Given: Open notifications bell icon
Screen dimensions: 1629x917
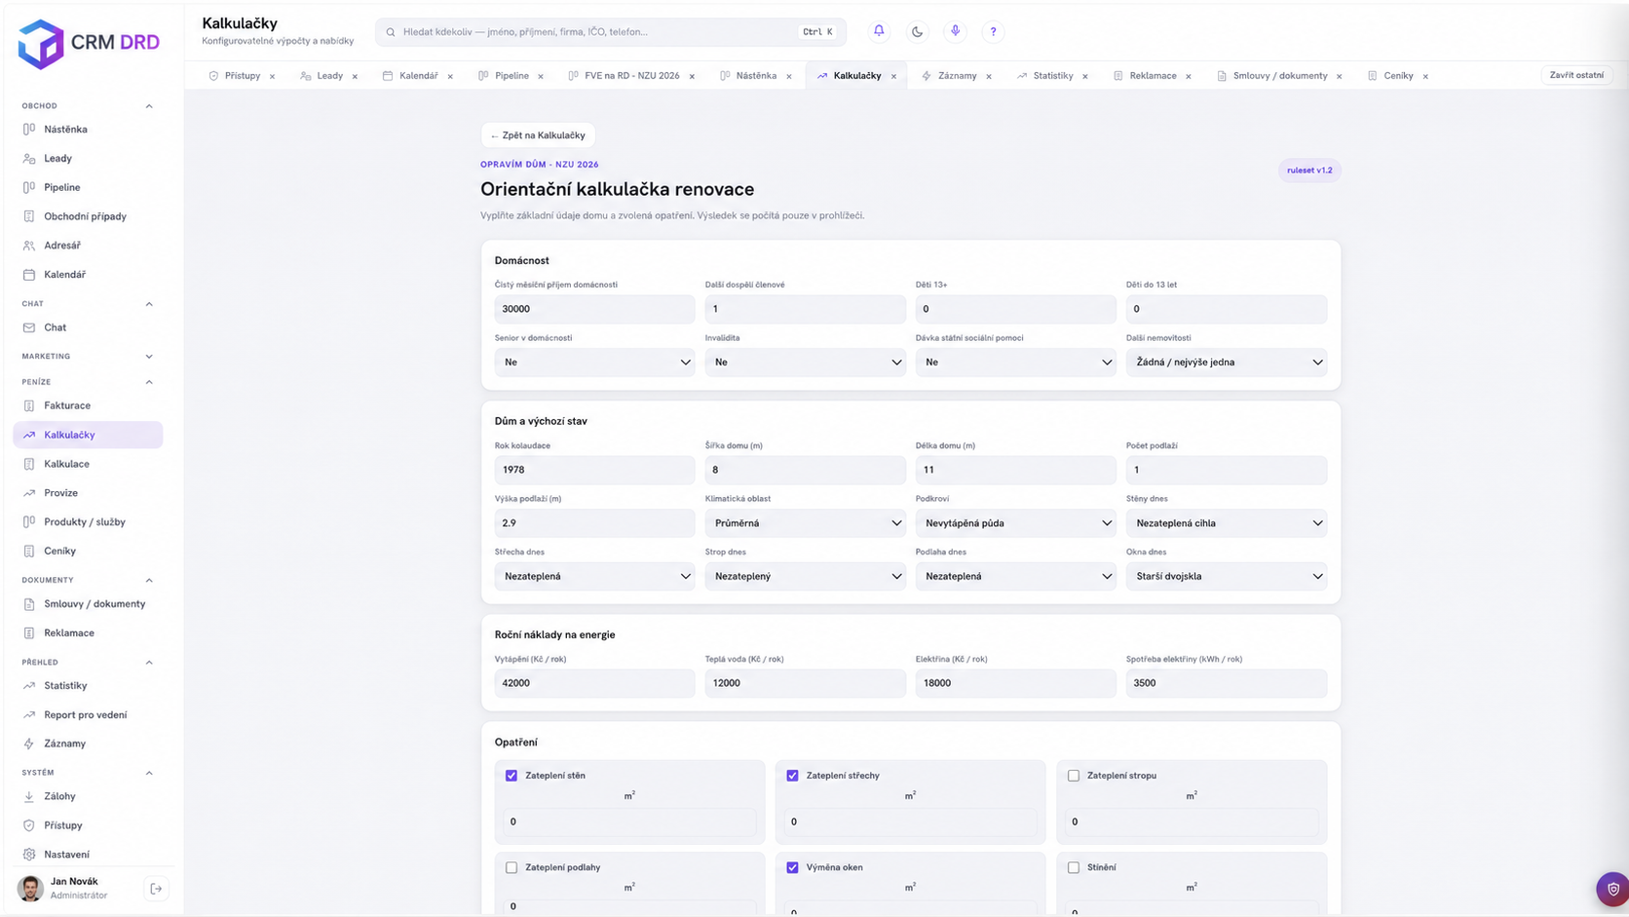Looking at the screenshot, I should point(879,31).
